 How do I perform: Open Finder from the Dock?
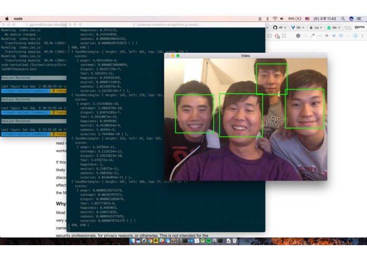[x=133, y=240]
